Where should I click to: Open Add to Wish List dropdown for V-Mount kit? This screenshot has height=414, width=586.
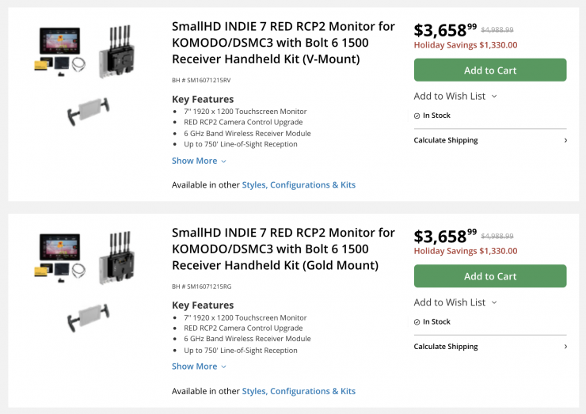point(455,96)
